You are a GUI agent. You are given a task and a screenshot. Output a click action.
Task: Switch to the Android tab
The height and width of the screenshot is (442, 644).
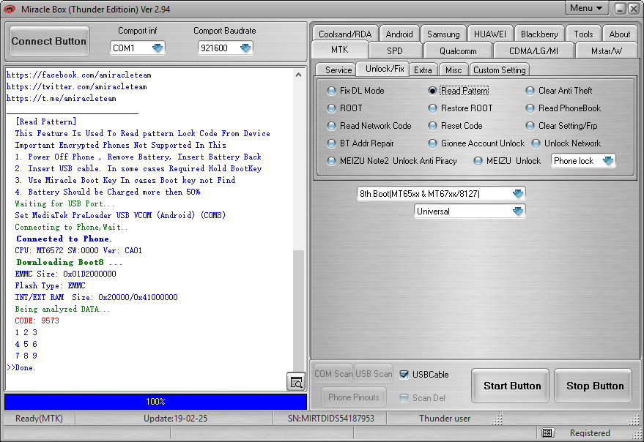pyautogui.click(x=399, y=34)
